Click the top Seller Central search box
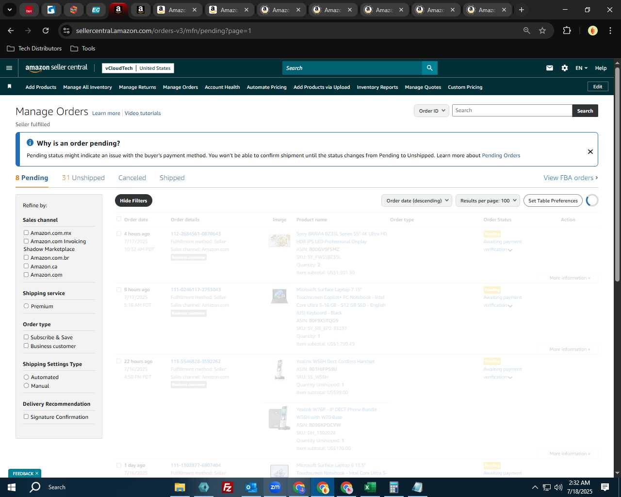Viewport: 621px width, 497px height. [x=352, y=68]
